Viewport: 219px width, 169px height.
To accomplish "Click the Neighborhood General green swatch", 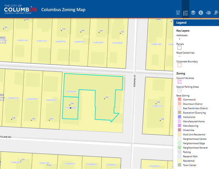I will pos(180,147).
